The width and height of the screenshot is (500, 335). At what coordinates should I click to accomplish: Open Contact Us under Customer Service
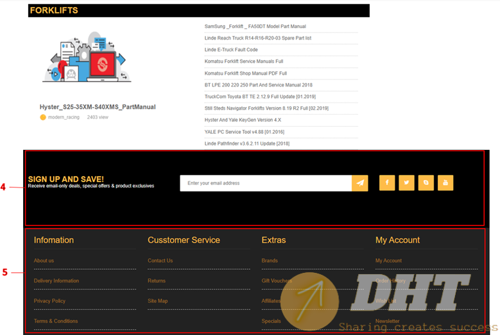[160, 261]
